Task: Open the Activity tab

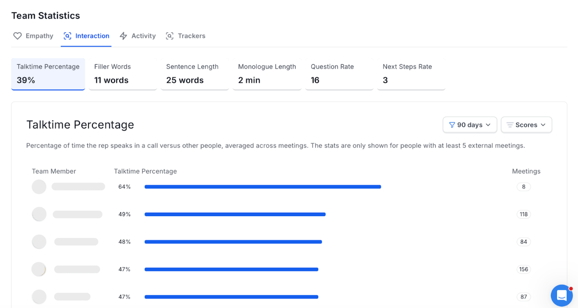Action: coord(138,36)
